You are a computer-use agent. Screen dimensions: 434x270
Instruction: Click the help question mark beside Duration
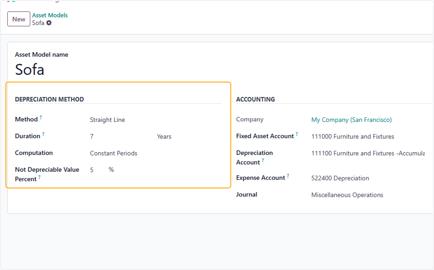click(x=43, y=134)
